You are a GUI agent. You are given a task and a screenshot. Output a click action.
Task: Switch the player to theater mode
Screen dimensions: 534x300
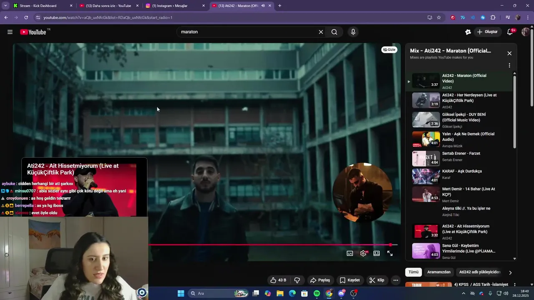click(377, 253)
